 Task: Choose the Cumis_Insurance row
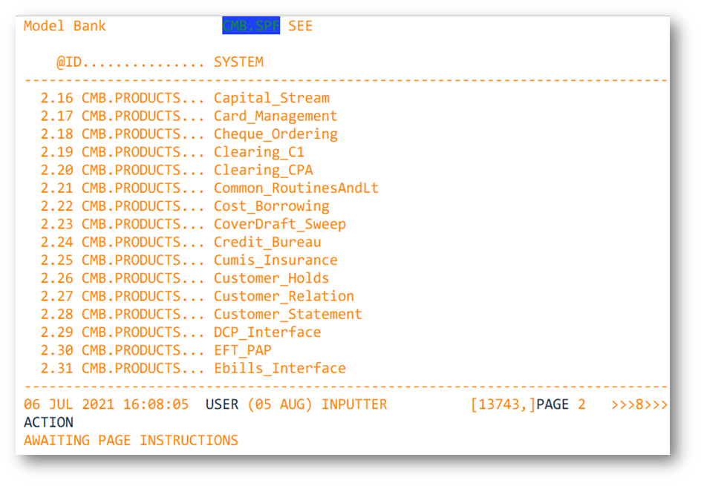275,260
